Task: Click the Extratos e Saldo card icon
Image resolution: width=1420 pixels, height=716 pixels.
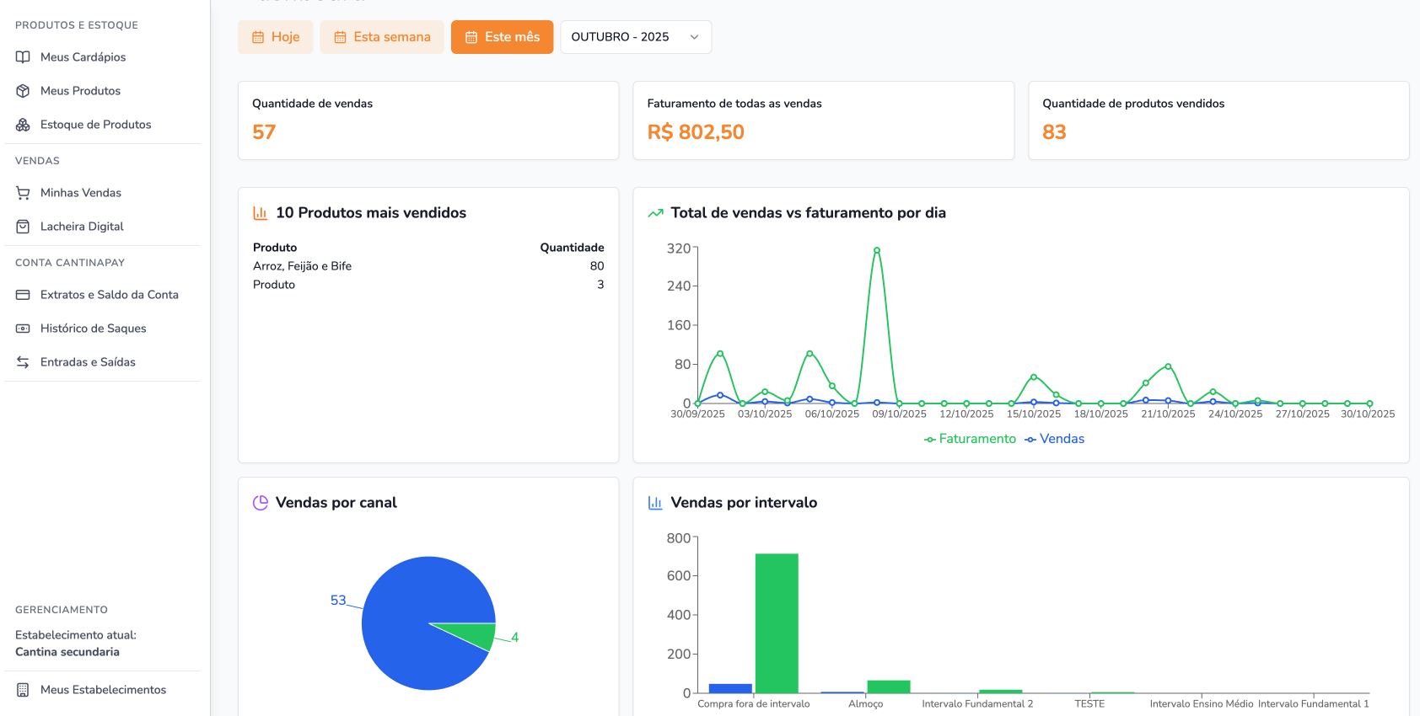Action: (23, 295)
